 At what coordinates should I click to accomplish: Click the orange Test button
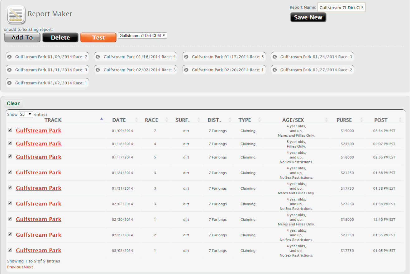pos(98,38)
